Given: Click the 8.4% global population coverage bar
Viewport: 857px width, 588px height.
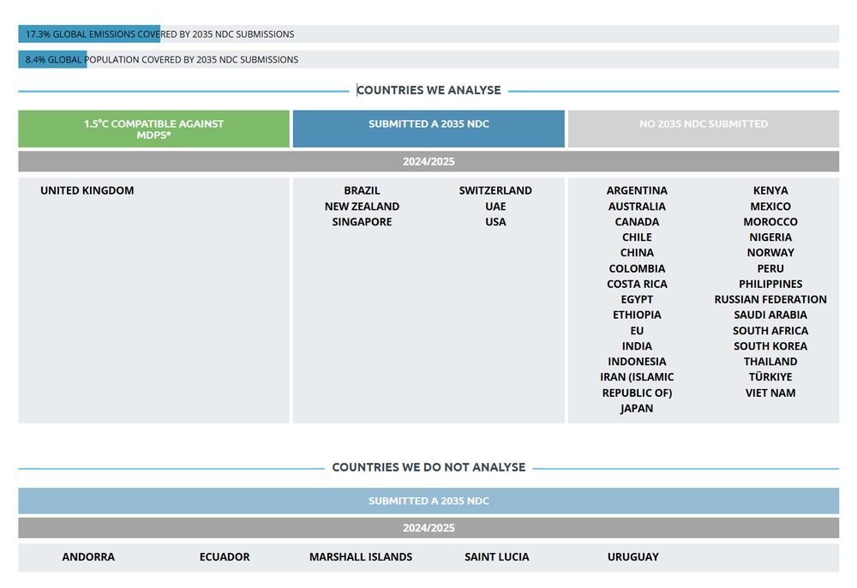Looking at the screenshot, I should 428,59.
